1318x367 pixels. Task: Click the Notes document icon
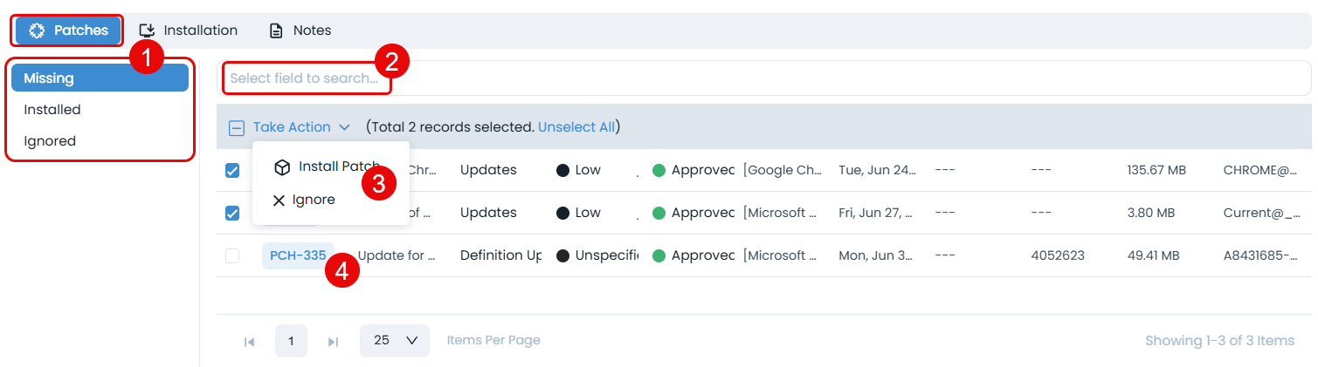[276, 31]
